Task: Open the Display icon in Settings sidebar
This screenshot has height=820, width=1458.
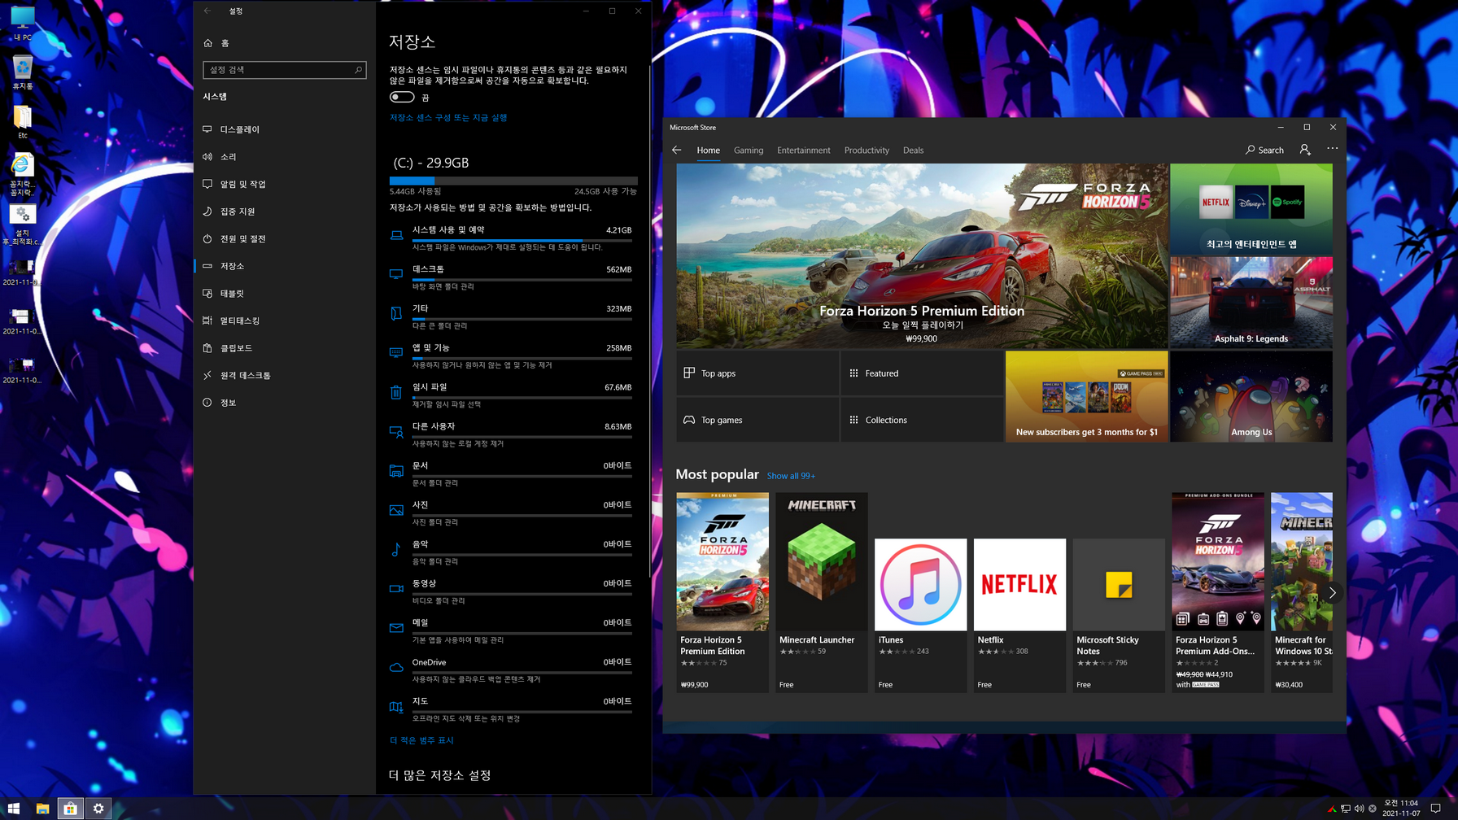Action: 207,129
